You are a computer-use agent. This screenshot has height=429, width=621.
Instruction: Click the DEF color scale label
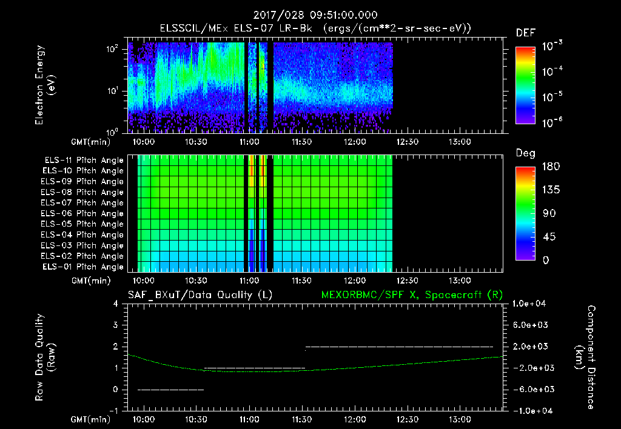[525, 33]
